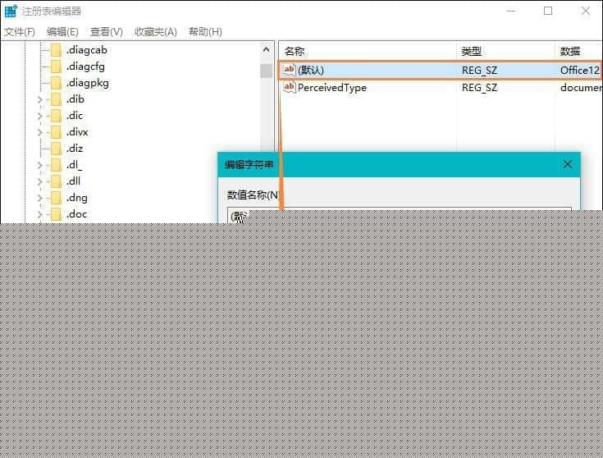
Task: Expand the .divx tree node
Action: click(40, 132)
